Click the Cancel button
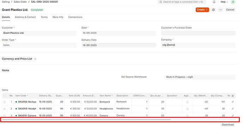This screenshot has height=129, width=243. coord(230,10)
